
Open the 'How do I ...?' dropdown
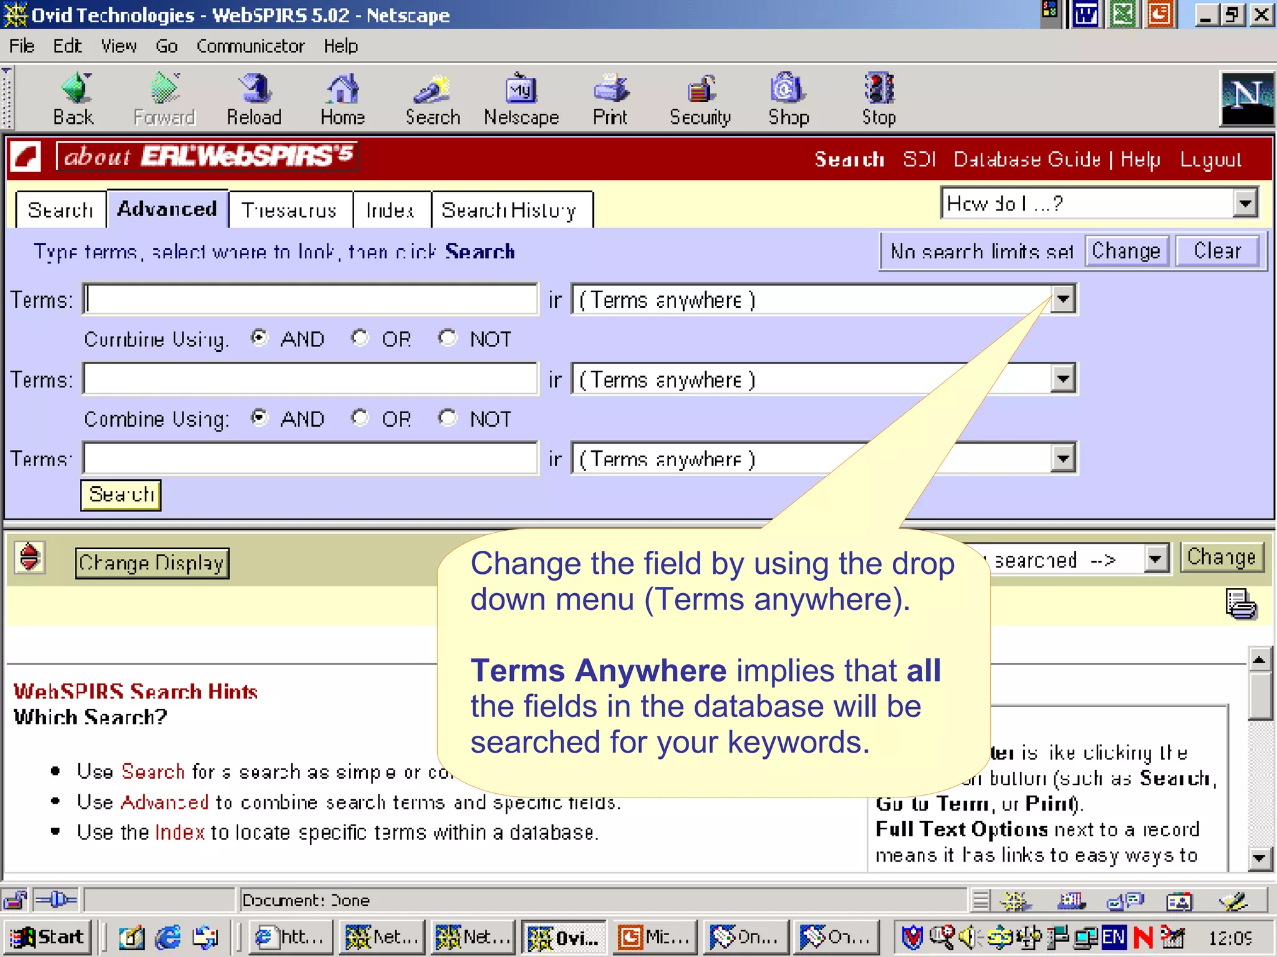tap(1244, 203)
